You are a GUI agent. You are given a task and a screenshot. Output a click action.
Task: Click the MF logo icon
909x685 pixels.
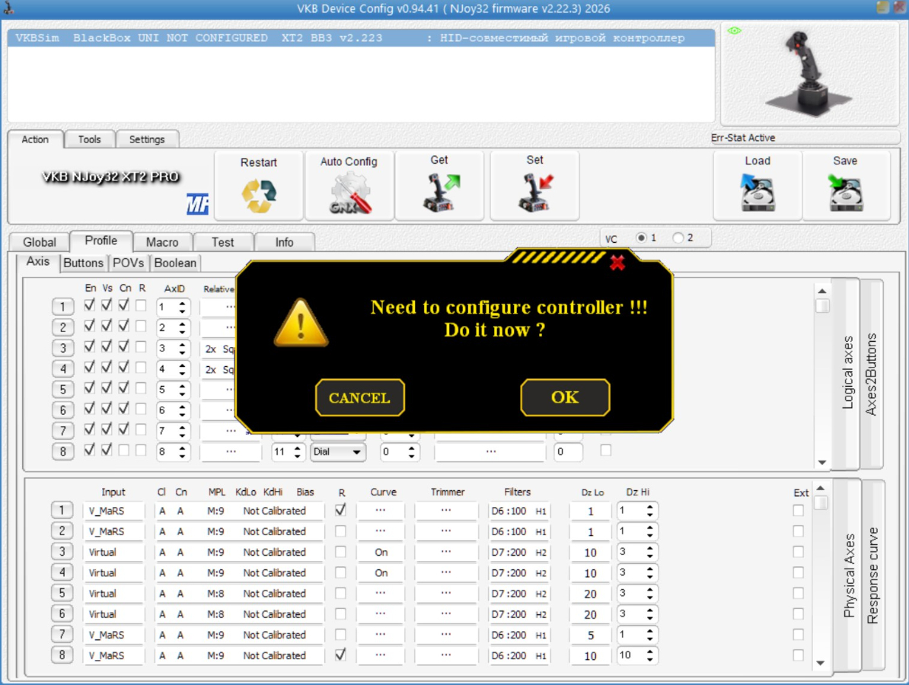[x=197, y=204]
